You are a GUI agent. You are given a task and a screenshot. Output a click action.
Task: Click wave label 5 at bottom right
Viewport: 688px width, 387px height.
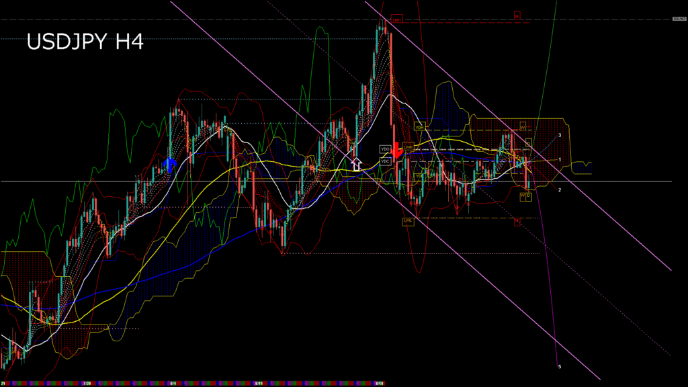point(560,367)
